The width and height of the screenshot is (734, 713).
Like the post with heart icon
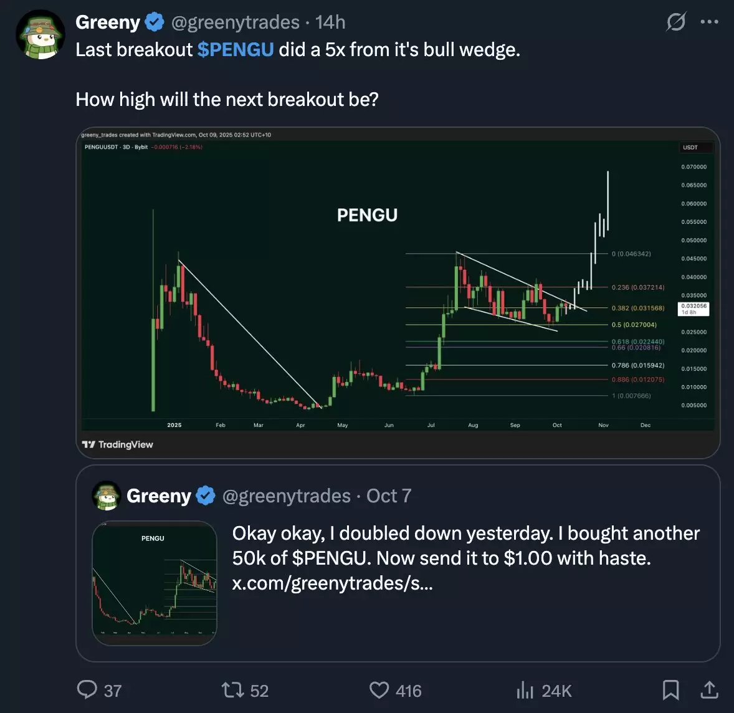379,689
